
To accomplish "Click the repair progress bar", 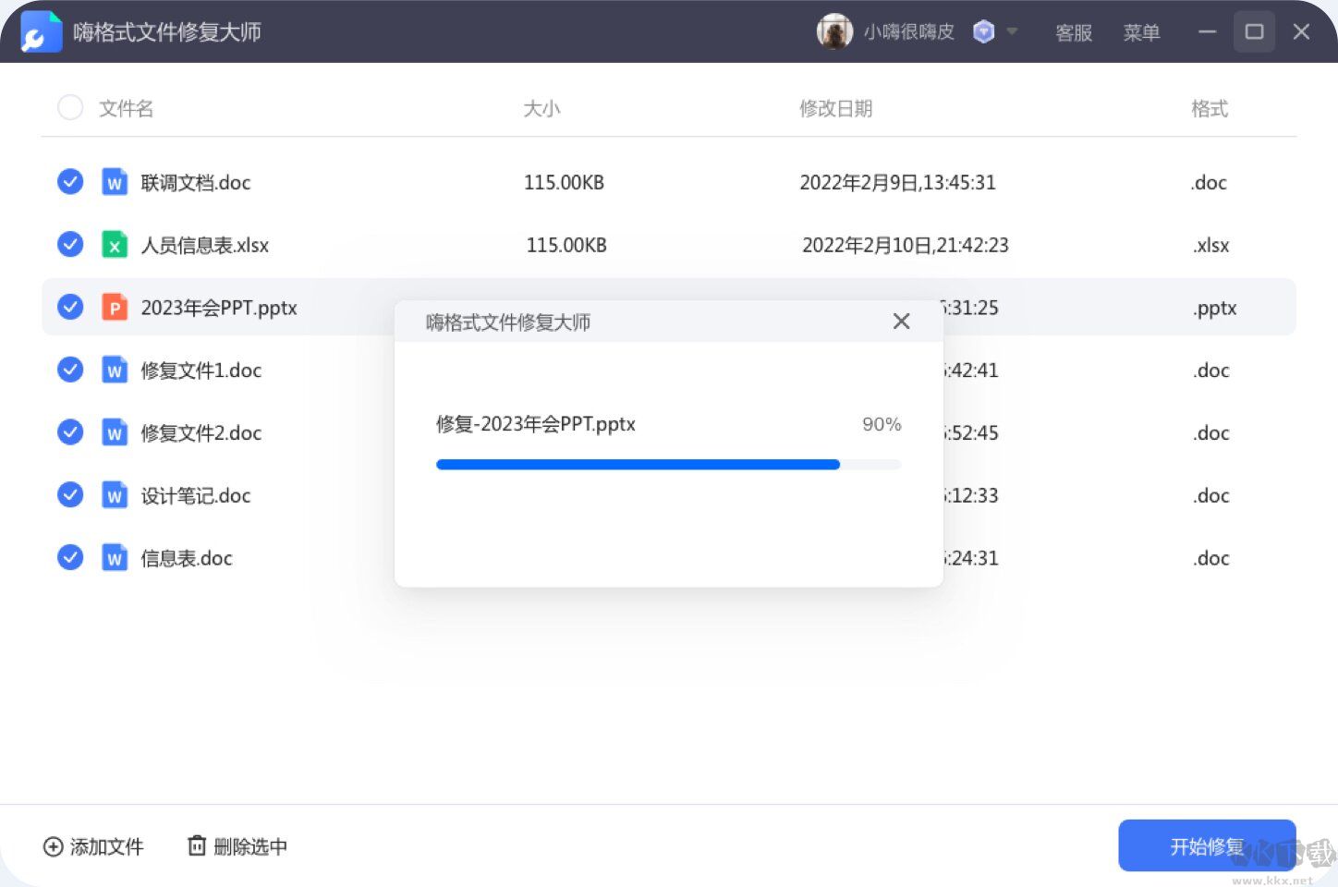I will (668, 465).
